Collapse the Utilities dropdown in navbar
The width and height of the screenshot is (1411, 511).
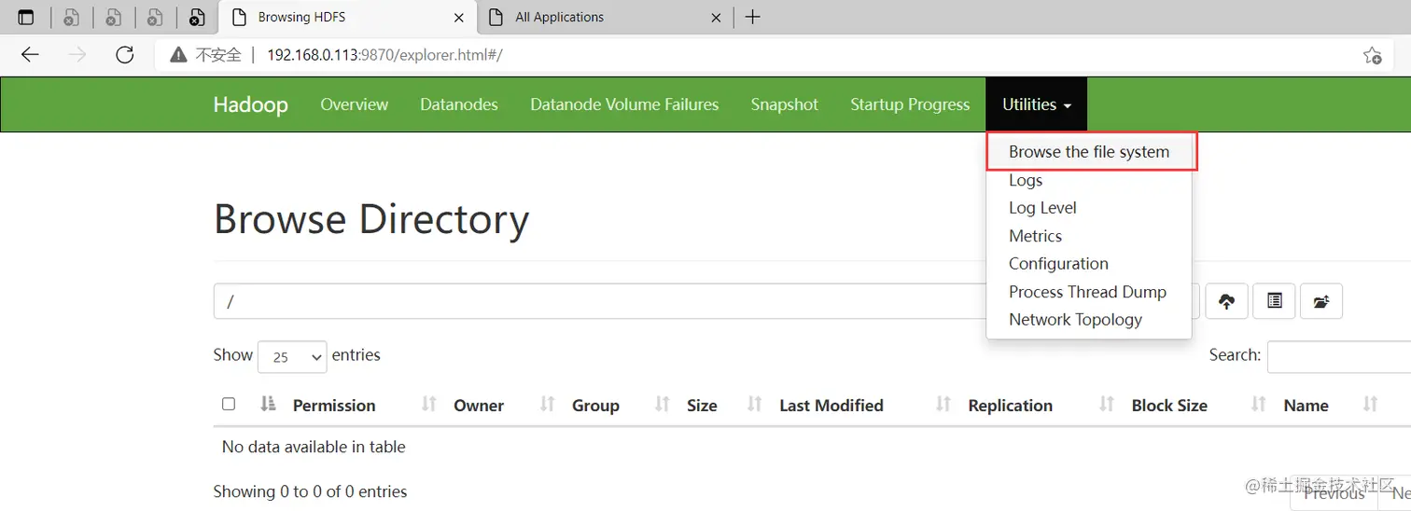click(x=1036, y=104)
